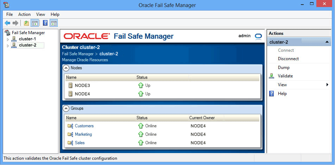335x165 pixels.
Task: Click the NODE3 server icon
Action: [70, 85]
